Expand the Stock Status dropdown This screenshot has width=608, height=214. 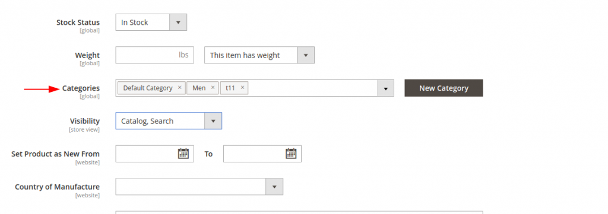[x=178, y=23]
